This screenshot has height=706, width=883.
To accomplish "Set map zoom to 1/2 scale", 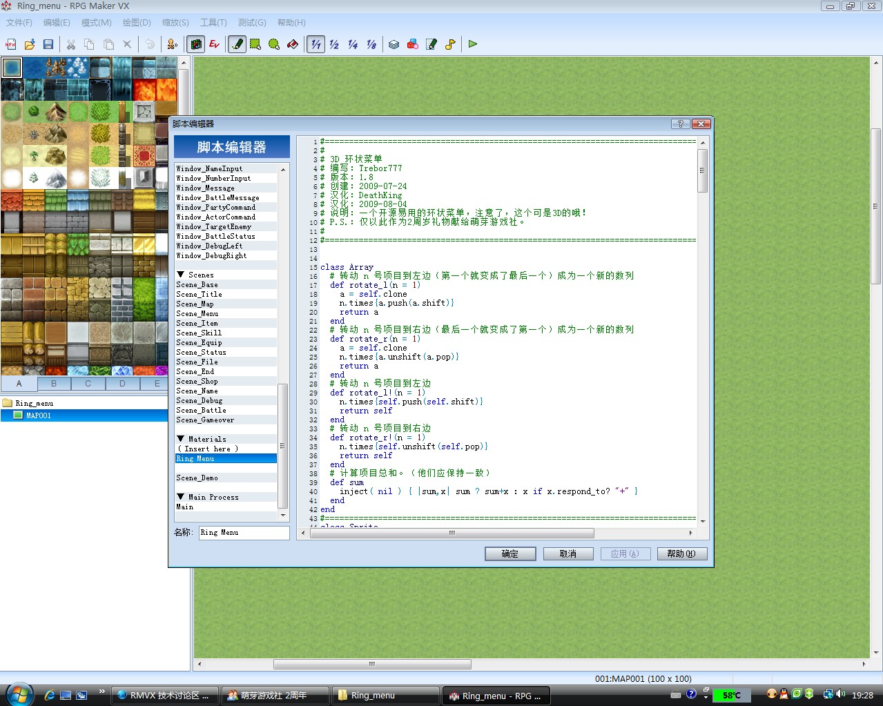I will 334,44.
